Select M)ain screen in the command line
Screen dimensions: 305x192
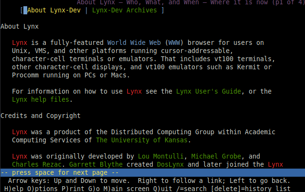[x=126, y=189]
